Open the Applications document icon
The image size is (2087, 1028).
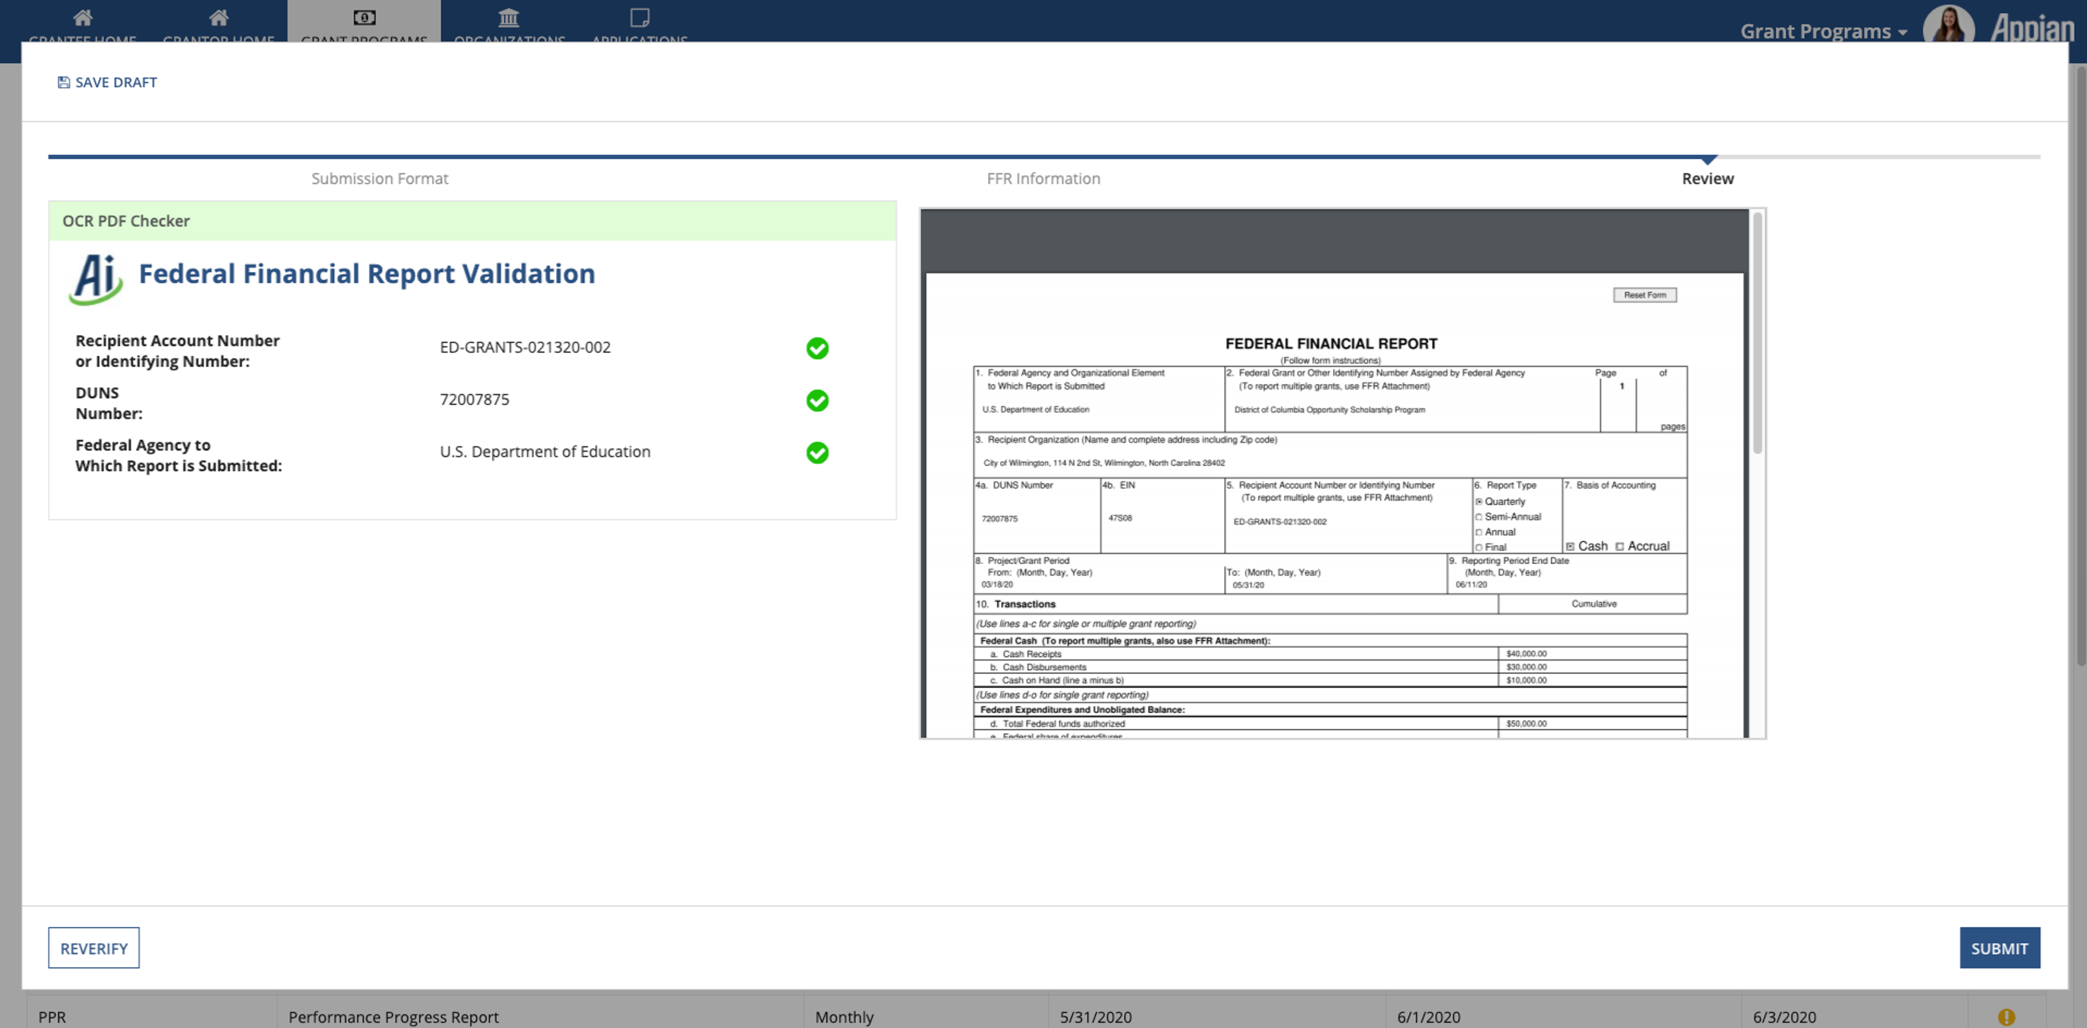(x=640, y=17)
